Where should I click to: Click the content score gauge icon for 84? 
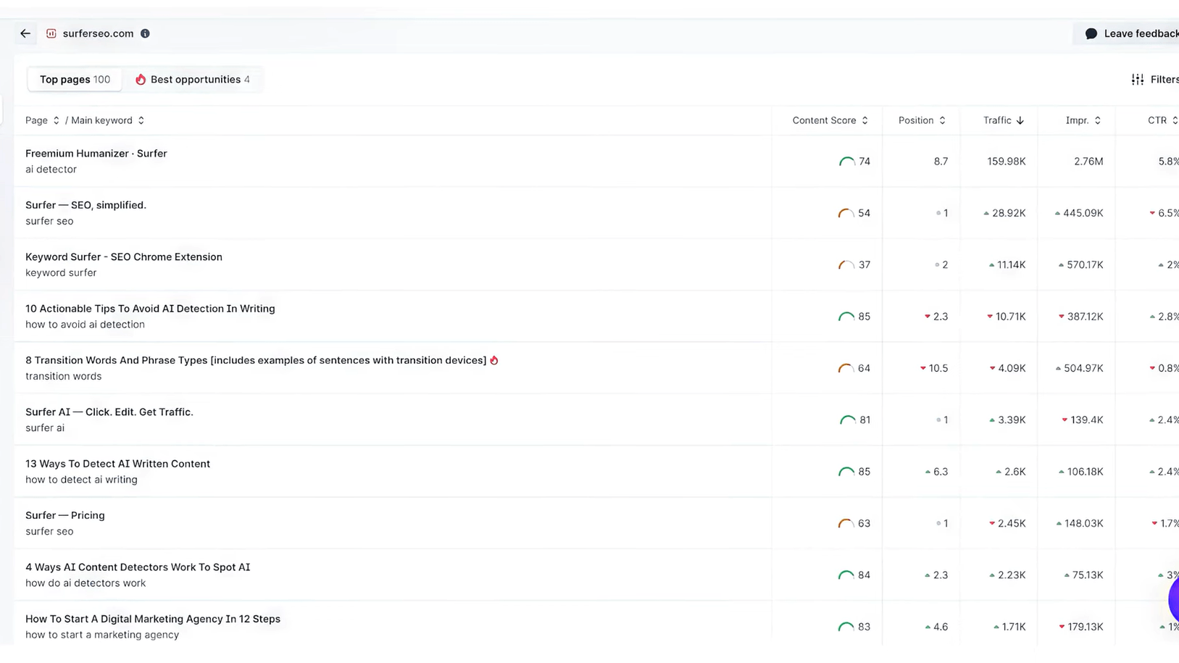[x=846, y=575]
